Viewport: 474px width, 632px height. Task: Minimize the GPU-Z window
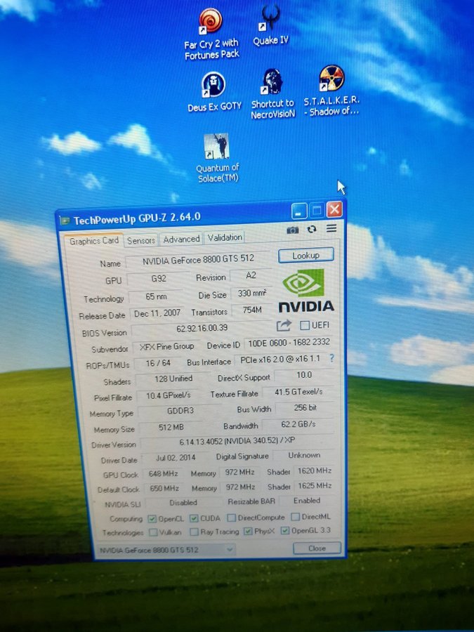298,211
